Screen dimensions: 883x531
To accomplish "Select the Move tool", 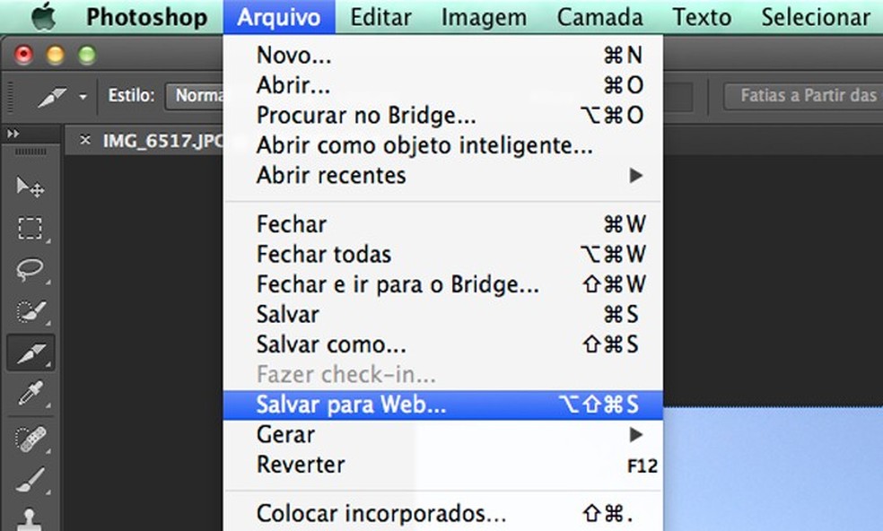I will (x=31, y=187).
